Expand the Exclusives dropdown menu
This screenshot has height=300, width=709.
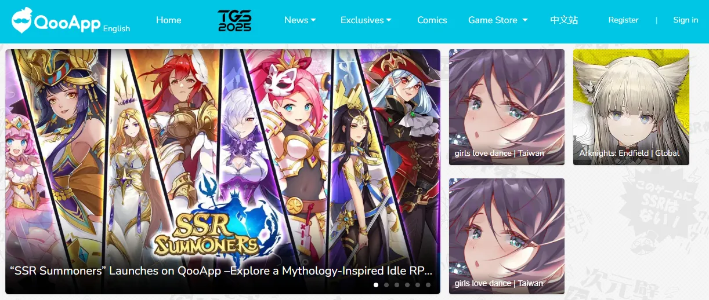(366, 20)
